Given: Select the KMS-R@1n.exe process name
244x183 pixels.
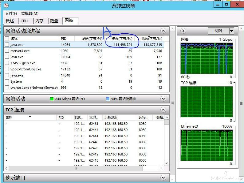Looking at the screenshot, I should pos(23,63).
